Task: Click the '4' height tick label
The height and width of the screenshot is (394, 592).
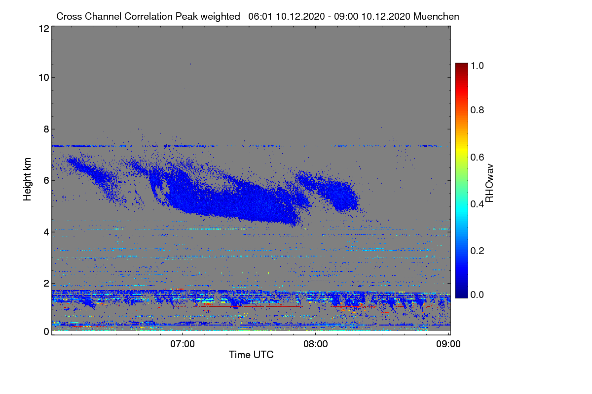Action: (46, 231)
